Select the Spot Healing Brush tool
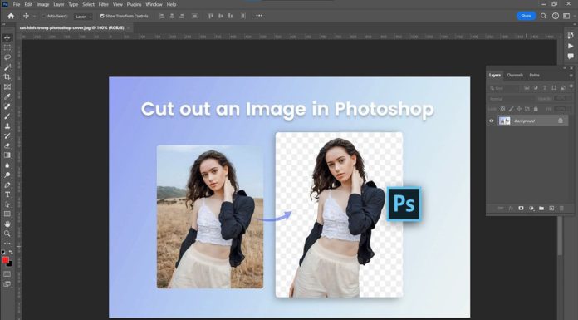The height and width of the screenshot is (320, 578). [x=7, y=106]
